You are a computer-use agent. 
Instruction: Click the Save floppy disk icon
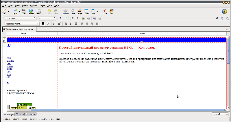(23, 12)
